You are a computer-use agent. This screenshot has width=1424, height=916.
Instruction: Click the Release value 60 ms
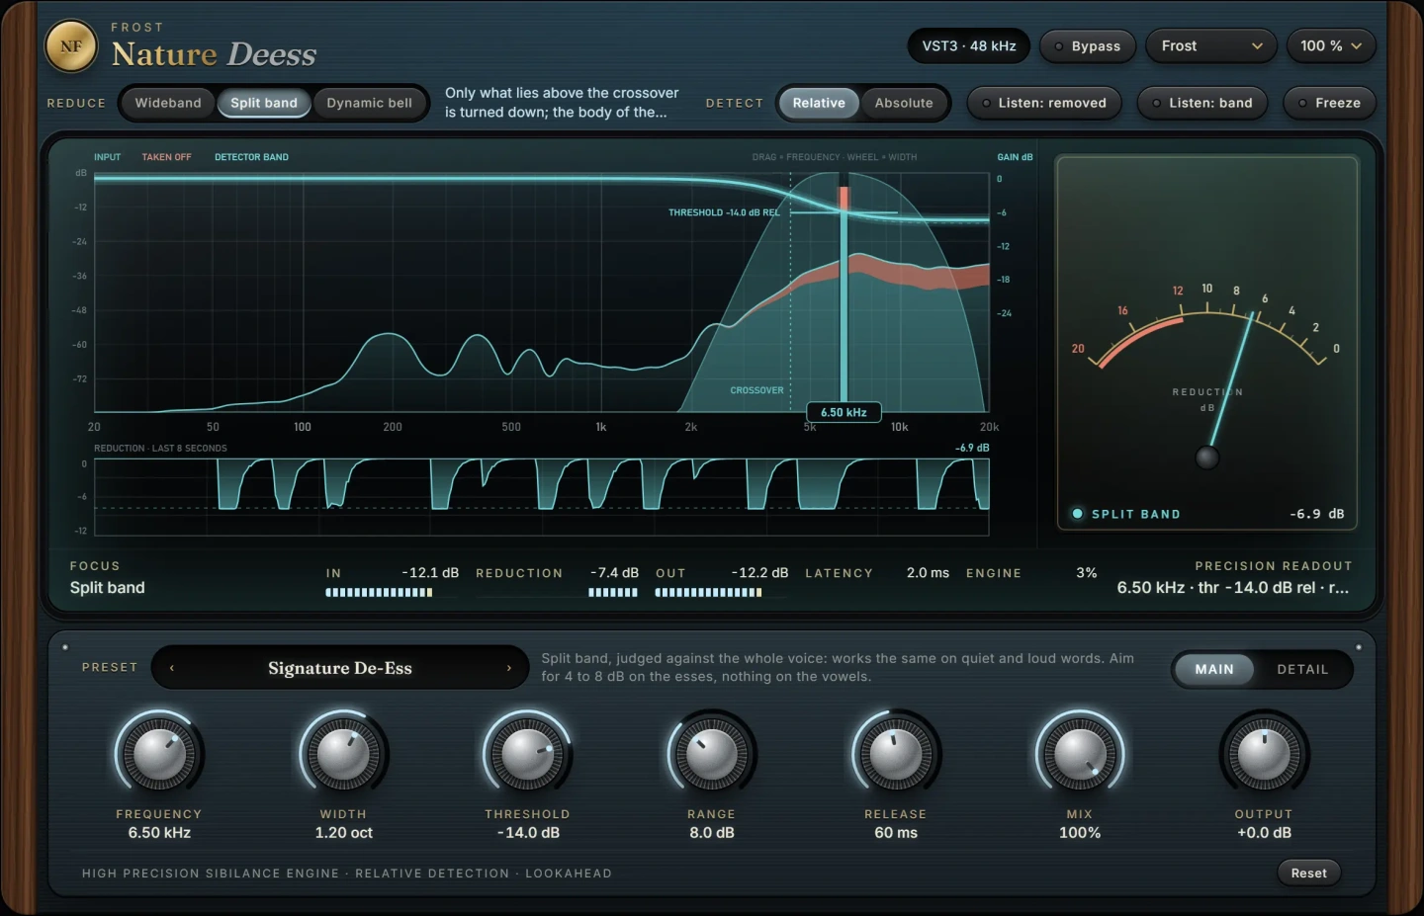click(896, 833)
